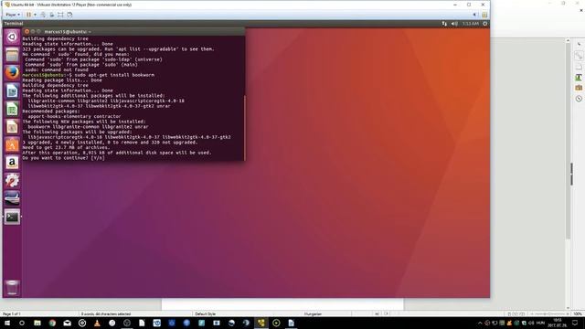This screenshot has width=585, height=329.
Task: Open the Properties deck in LibreOffice sidebar
Action: pyautogui.click(x=579, y=56)
